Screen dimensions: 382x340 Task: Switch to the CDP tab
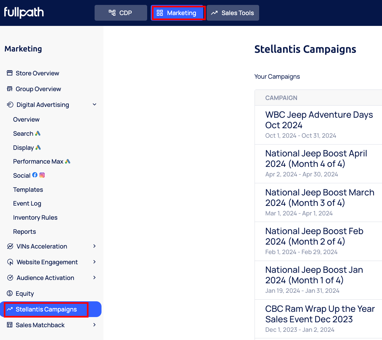(121, 13)
